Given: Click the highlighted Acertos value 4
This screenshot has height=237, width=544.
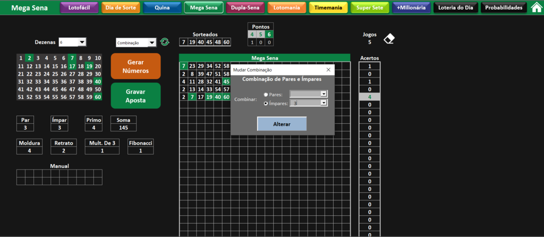Looking at the screenshot, I should coord(370,97).
